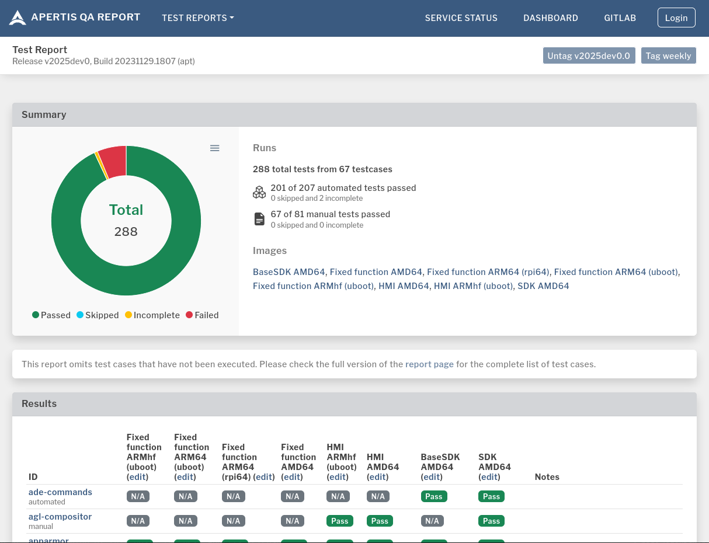Open the chart hamburger menu icon
Screen dimensions: 709x543
(214, 148)
